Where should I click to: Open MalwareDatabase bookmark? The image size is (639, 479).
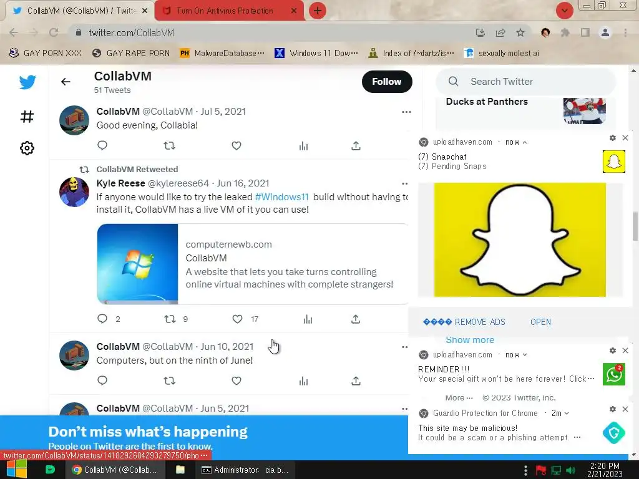(223, 54)
